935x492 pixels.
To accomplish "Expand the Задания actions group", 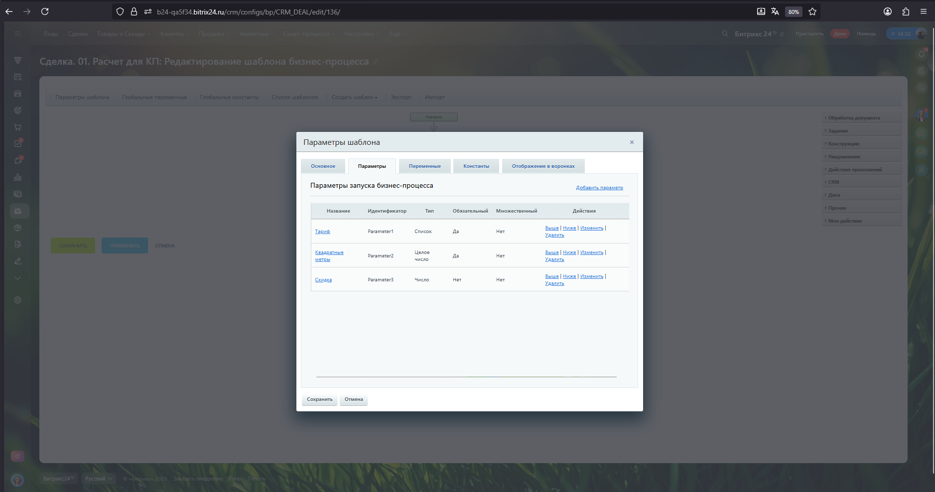I will pyautogui.click(x=861, y=131).
